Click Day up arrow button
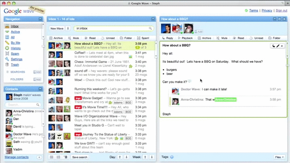Screen dimensions: 290x163 120,157
